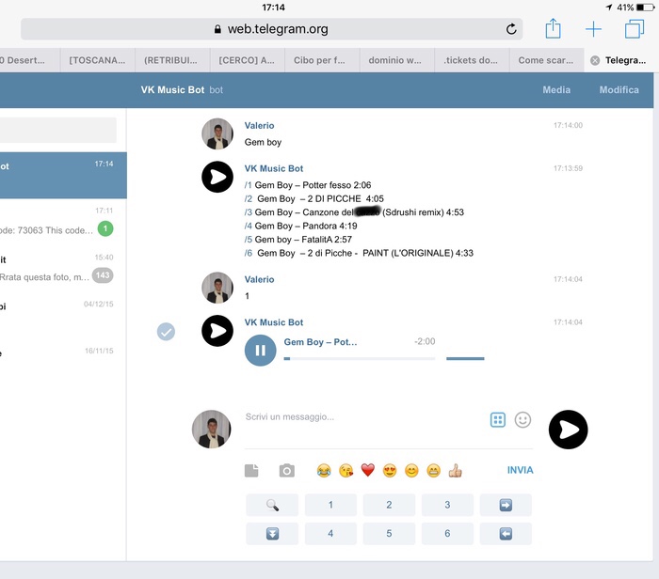Send the message with INVIA
The image size is (659, 579).
coord(520,470)
